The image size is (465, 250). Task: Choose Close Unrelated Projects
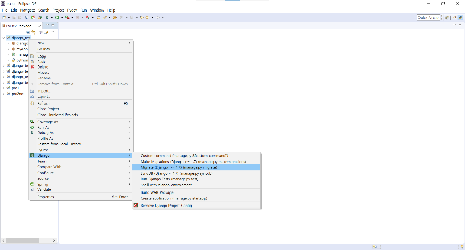pyautogui.click(x=81, y=115)
